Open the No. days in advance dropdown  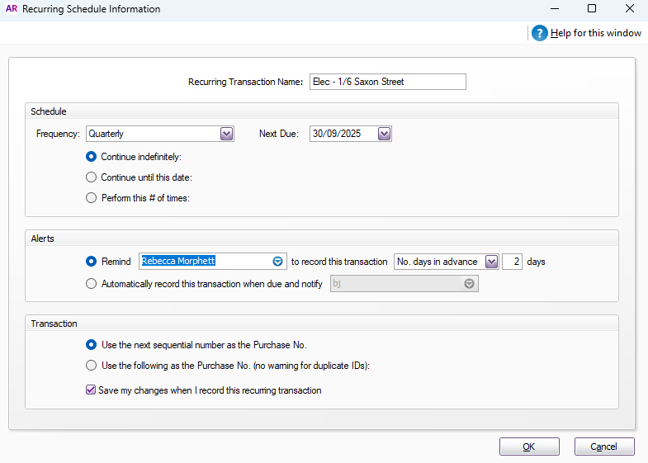(x=491, y=262)
